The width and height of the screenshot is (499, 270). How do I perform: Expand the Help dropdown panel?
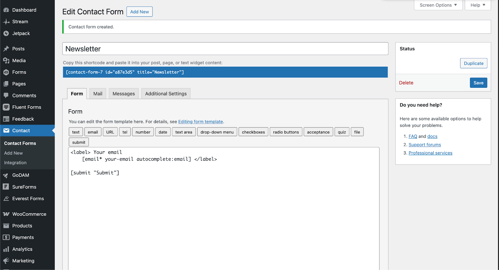pos(477,5)
